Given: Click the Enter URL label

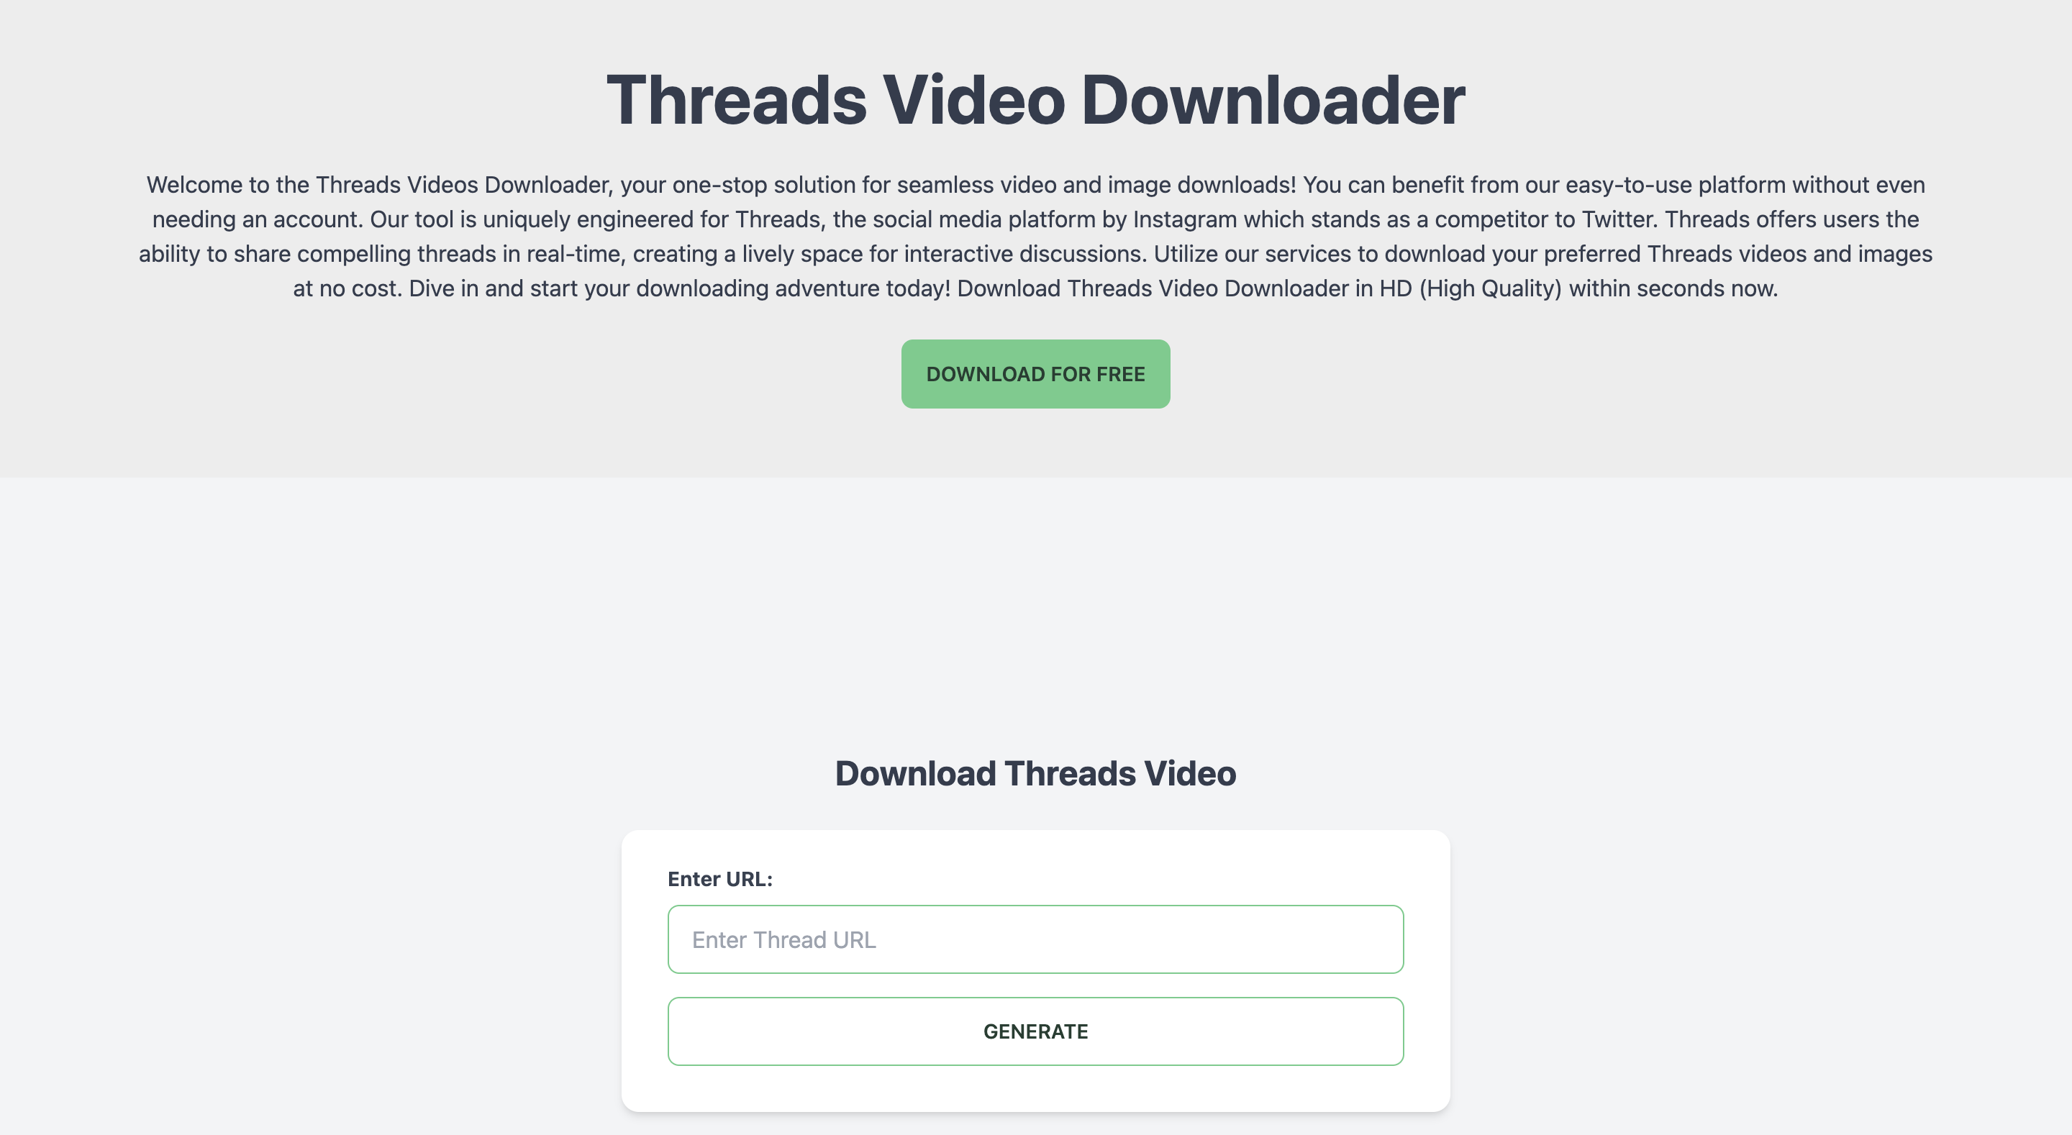Looking at the screenshot, I should coord(720,878).
